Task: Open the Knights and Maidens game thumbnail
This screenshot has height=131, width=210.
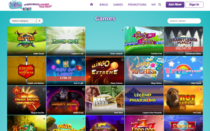Action: tap(26, 71)
